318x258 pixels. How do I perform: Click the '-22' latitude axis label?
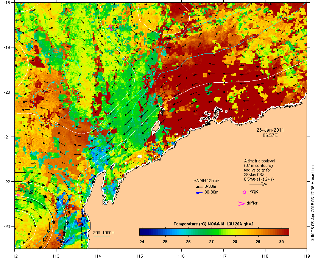tap(7, 181)
